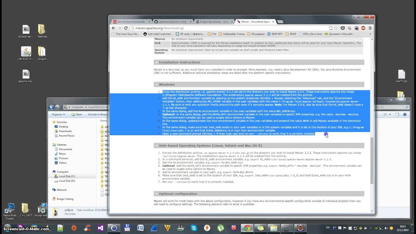Collapse the Windows section header
This screenshot has width=416, height=234.
click(157, 84)
